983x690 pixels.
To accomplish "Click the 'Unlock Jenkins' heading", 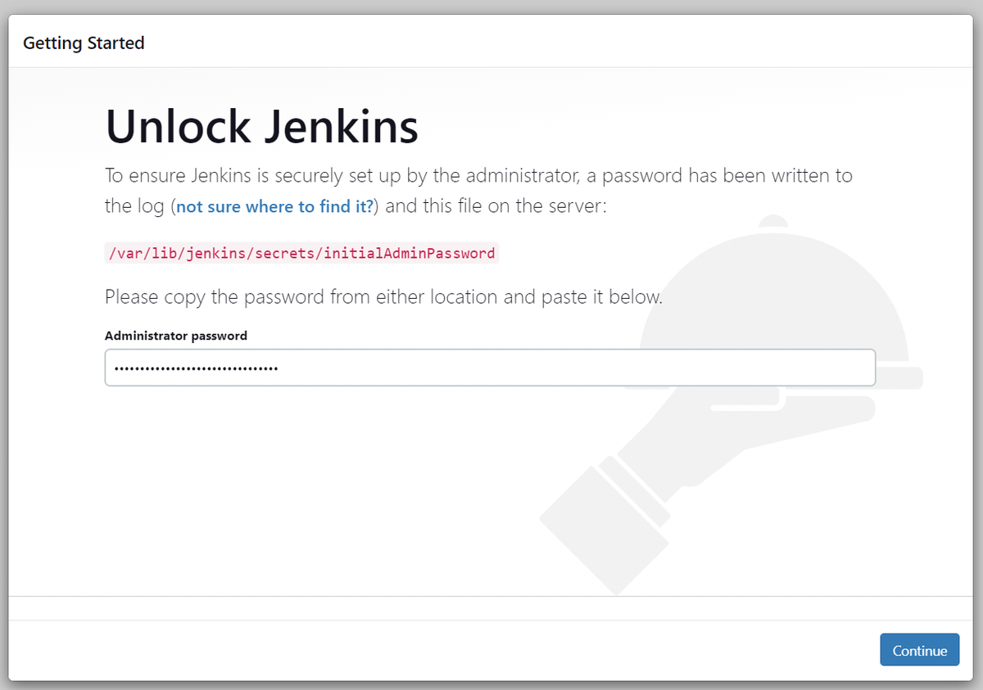I will [x=260, y=127].
